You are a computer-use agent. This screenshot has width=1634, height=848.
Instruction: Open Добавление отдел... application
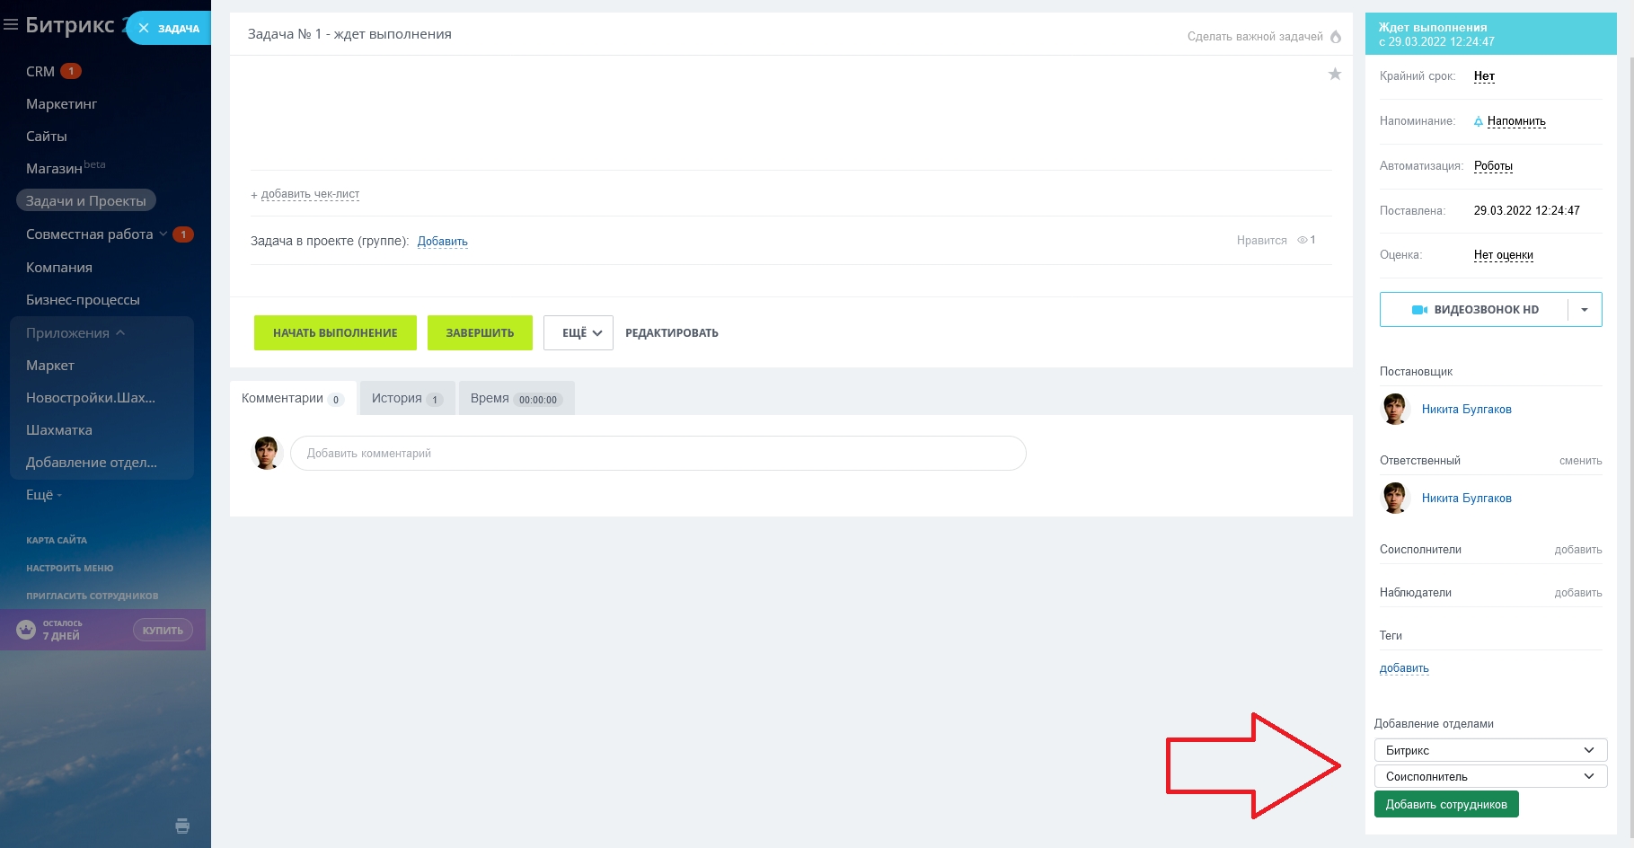point(92,462)
